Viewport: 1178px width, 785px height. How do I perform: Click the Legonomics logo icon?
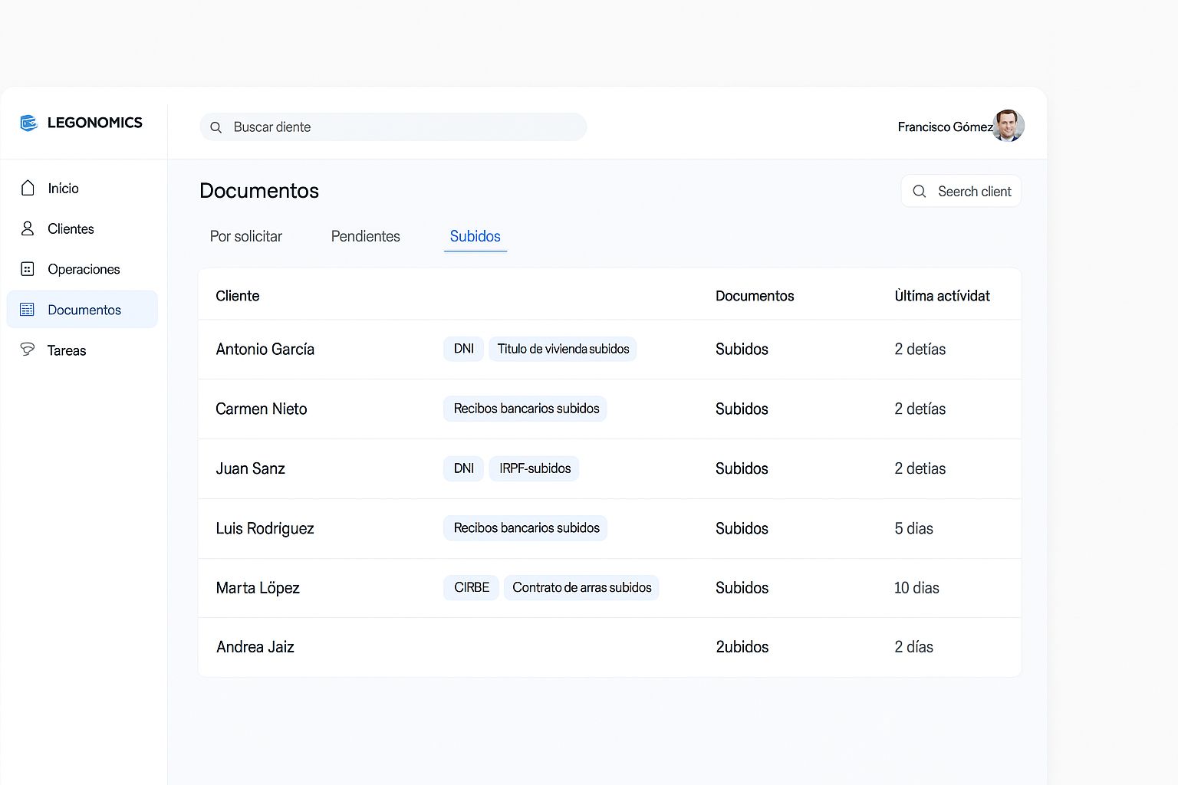(29, 123)
